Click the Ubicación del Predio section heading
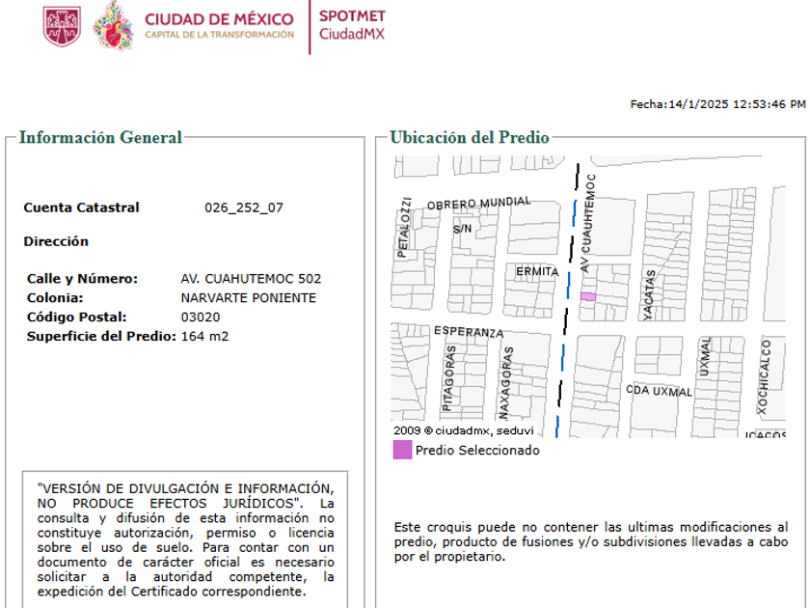Screen dimensions: 810x608 pyautogui.click(x=469, y=137)
